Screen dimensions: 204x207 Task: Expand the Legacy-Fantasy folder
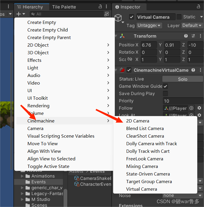22,193
